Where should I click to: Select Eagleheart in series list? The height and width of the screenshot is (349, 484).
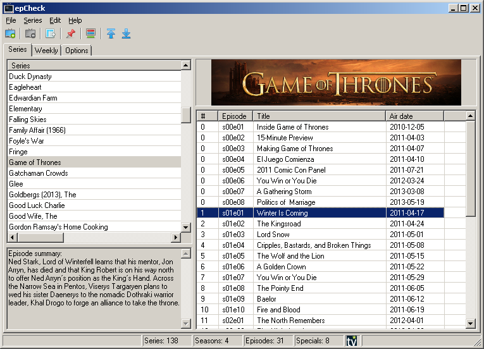coord(94,87)
